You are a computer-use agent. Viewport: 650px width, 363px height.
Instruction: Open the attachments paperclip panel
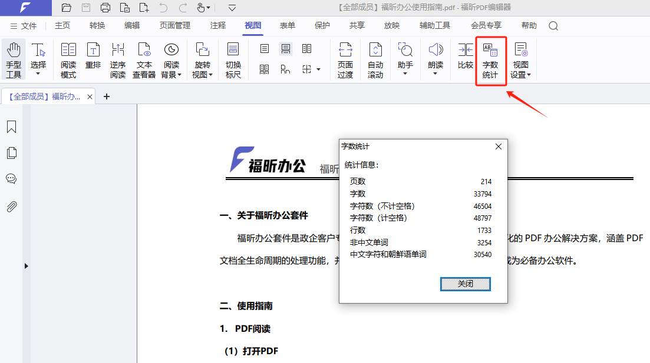click(11, 207)
